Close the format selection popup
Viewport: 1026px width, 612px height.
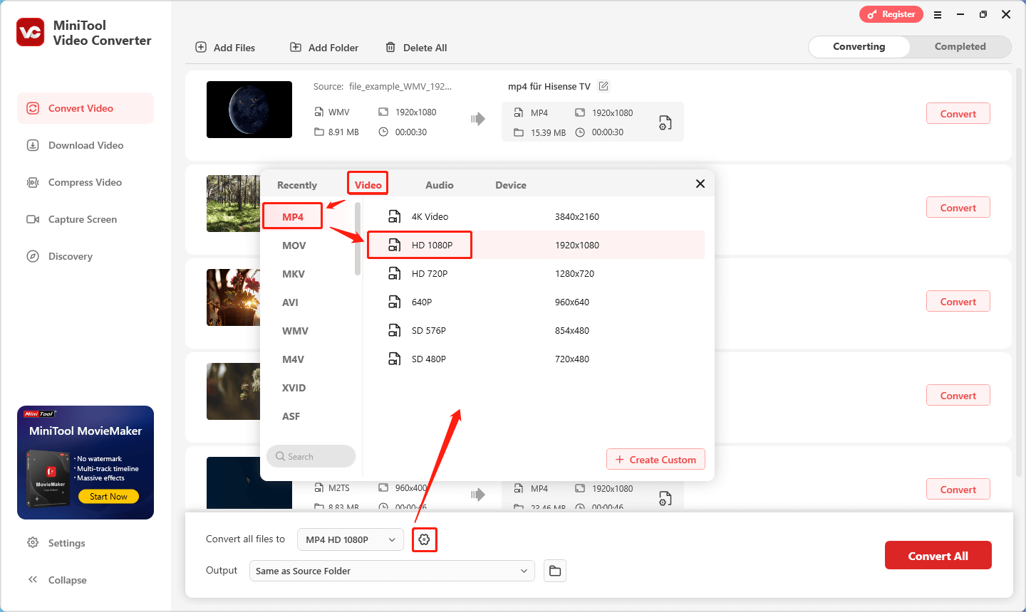700,184
